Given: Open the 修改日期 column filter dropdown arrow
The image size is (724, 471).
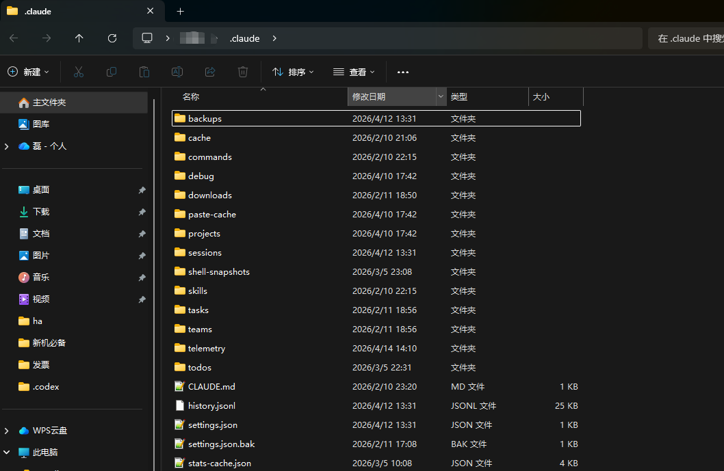Looking at the screenshot, I should point(441,96).
